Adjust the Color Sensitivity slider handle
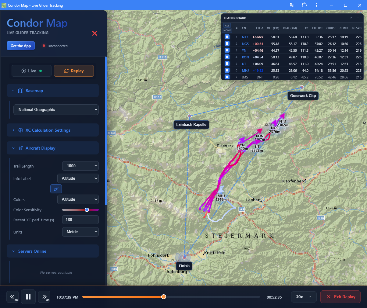Screen dimensions: 367x308 coord(87,210)
